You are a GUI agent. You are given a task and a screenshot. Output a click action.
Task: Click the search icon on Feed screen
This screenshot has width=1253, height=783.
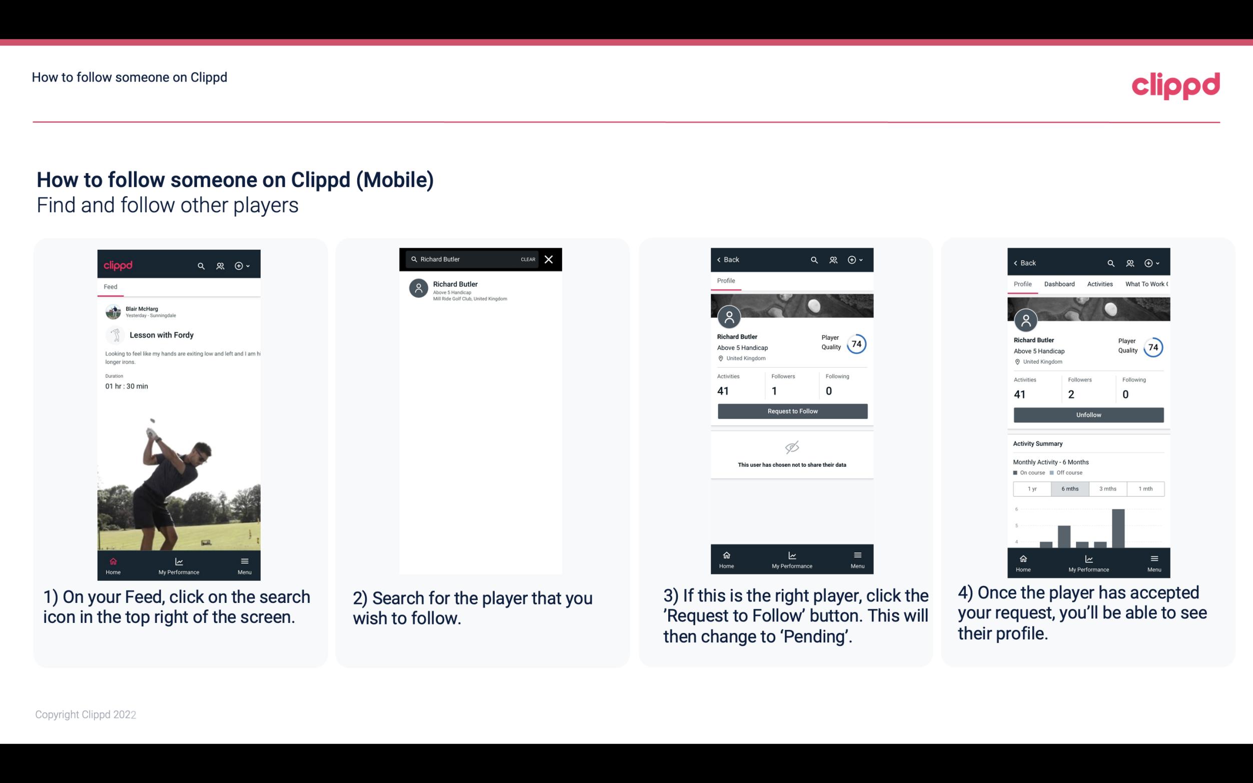tap(200, 264)
